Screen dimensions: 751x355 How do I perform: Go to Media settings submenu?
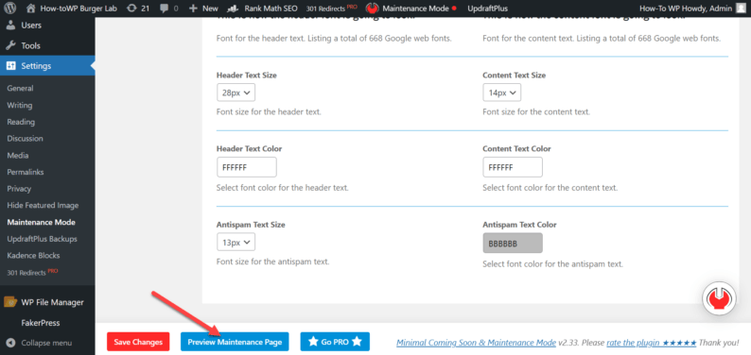18,155
